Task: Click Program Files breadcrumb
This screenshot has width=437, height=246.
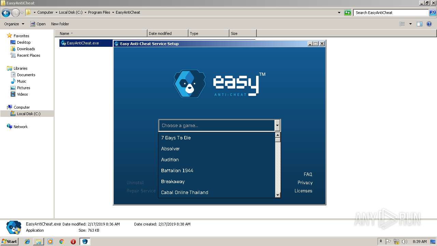Action: tap(99, 12)
